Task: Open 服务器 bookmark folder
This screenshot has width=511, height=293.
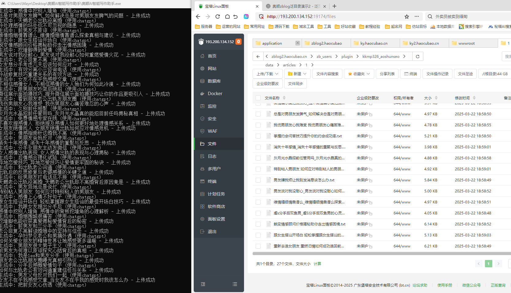Action: point(204,27)
